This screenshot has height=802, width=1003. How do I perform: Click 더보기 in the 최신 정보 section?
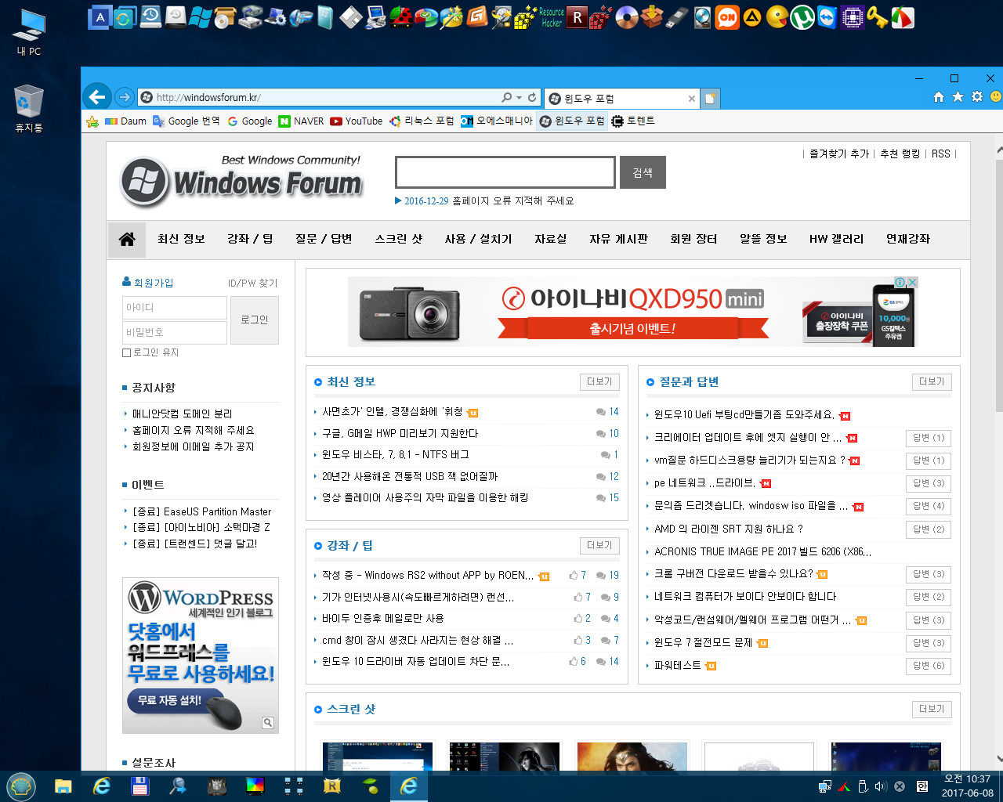(x=599, y=381)
